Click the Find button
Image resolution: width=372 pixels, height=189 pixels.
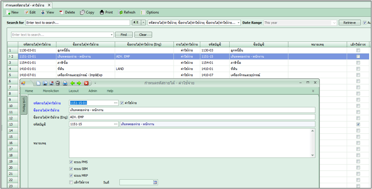tap(123, 35)
